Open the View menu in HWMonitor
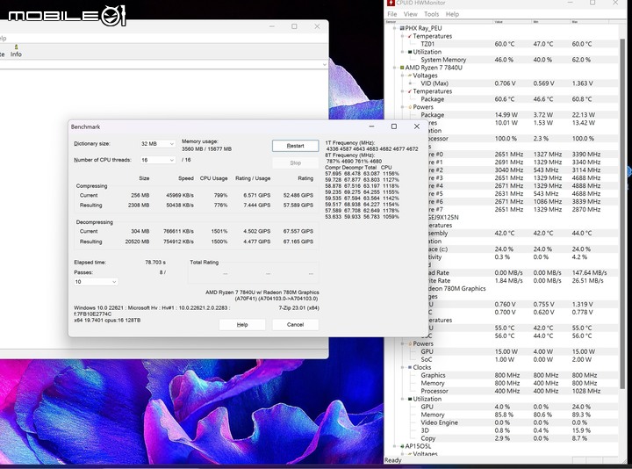632x469 pixels. tap(410, 14)
